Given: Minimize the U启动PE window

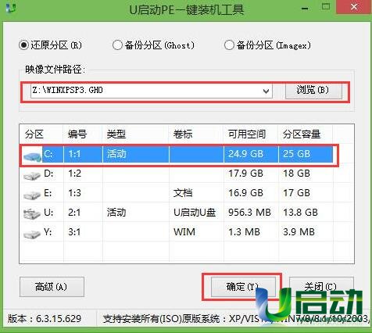Looking at the screenshot, I should (x=305, y=8).
